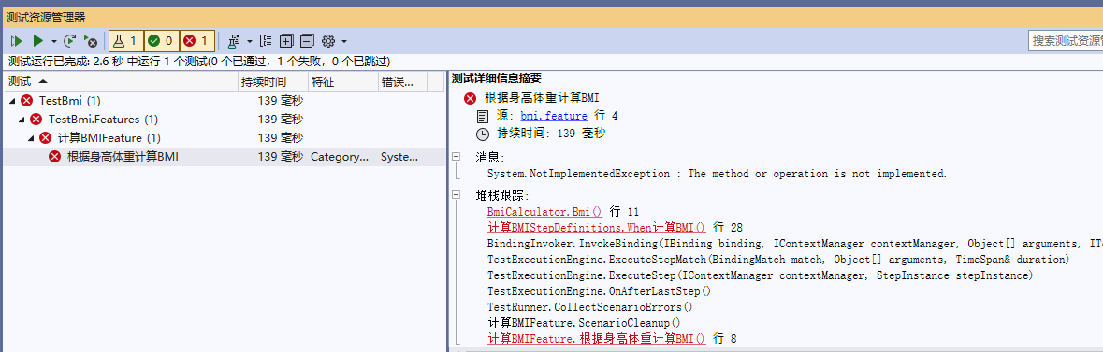This screenshot has height=352, width=1103.
Task: Select the 根据身高体重计算BMI test row
Action: coord(224,157)
